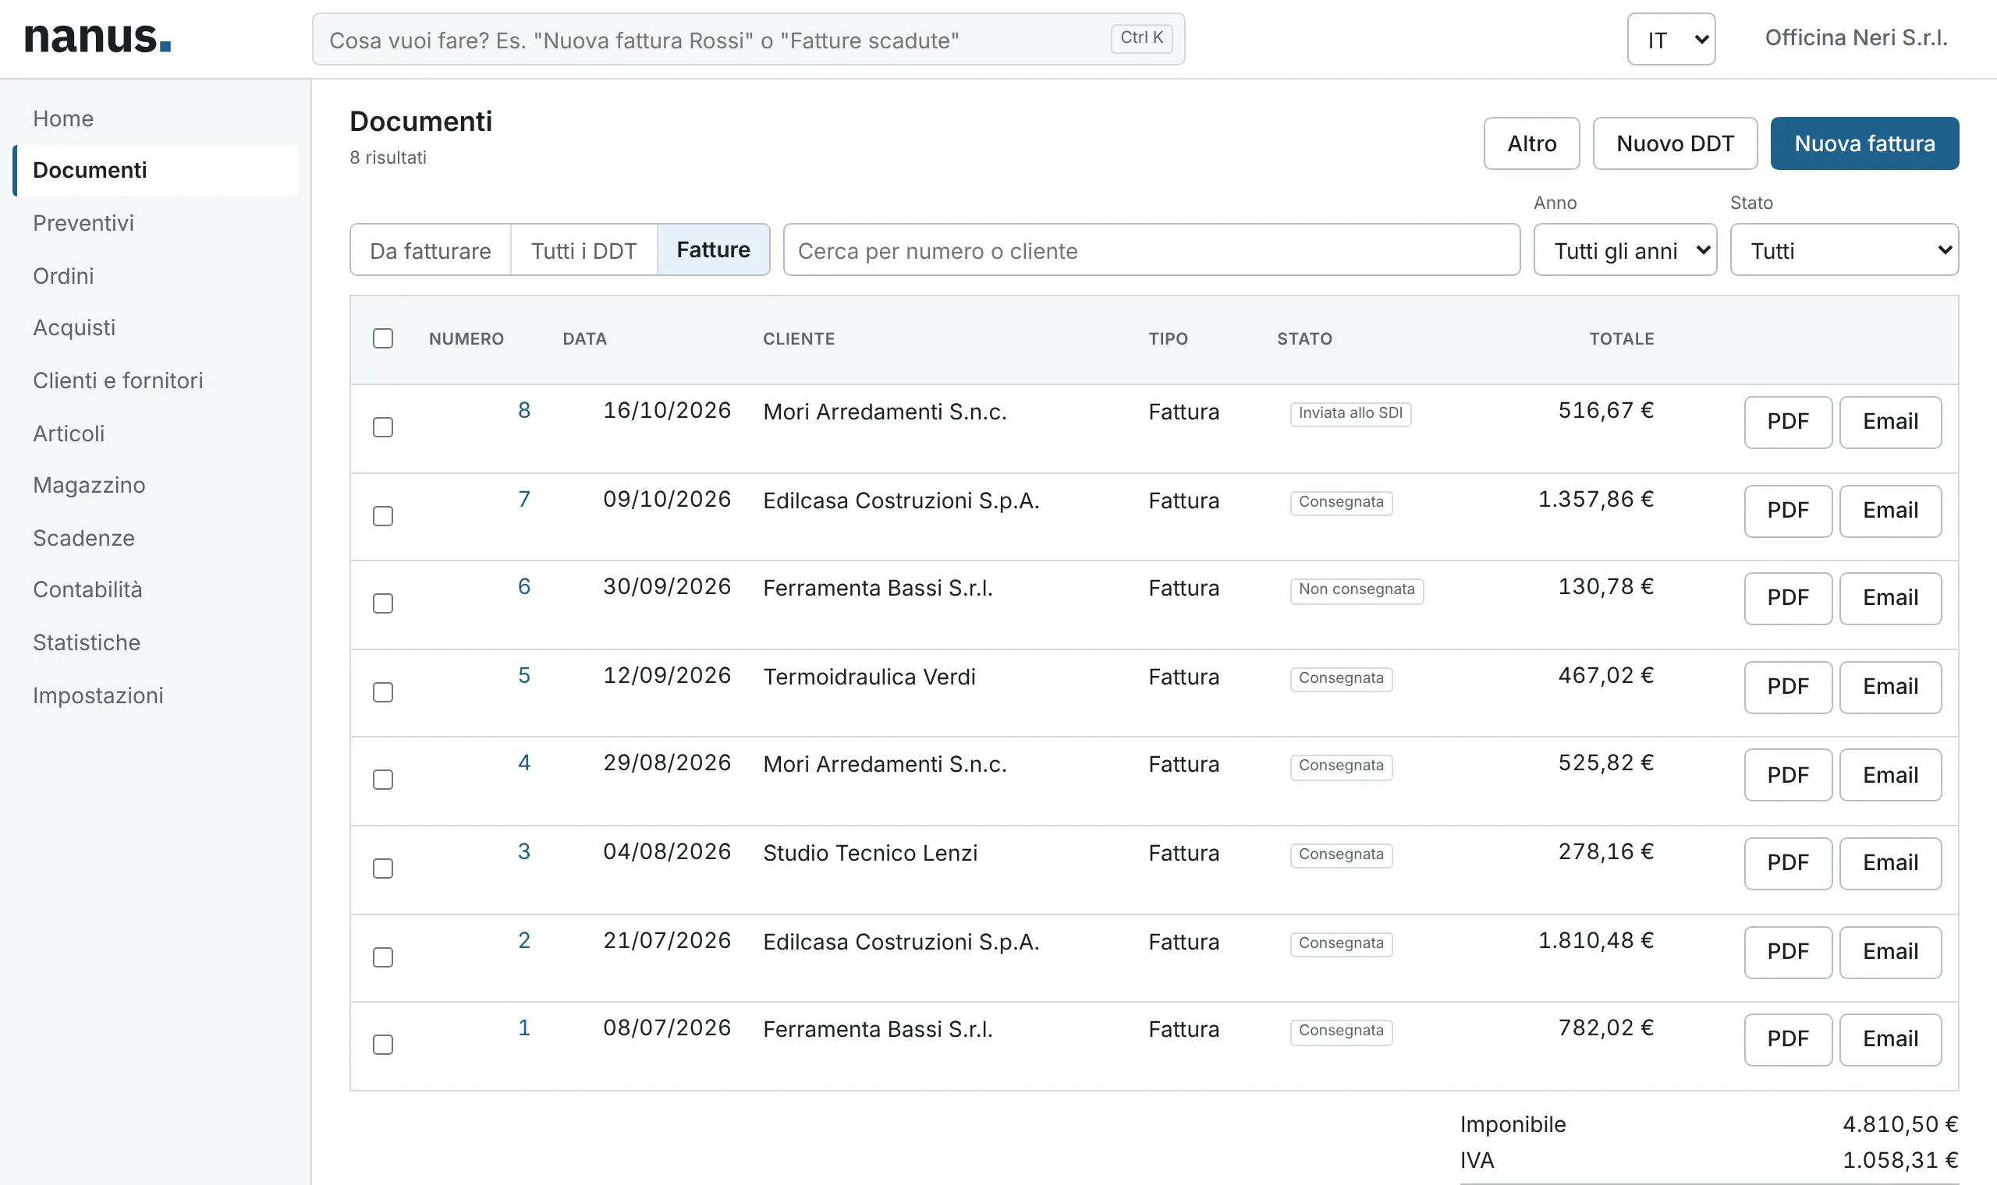The image size is (1997, 1185).
Task: Check the invoice 1 row checkbox
Action: [382, 1044]
